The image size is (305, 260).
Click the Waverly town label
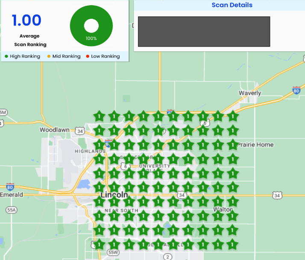click(x=250, y=93)
